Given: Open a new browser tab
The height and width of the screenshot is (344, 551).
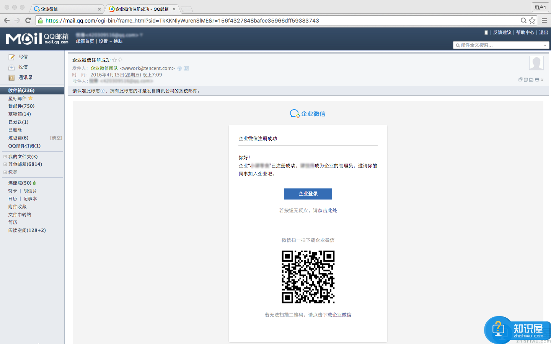Looking at the screenshot, I should tap(187, 9).
